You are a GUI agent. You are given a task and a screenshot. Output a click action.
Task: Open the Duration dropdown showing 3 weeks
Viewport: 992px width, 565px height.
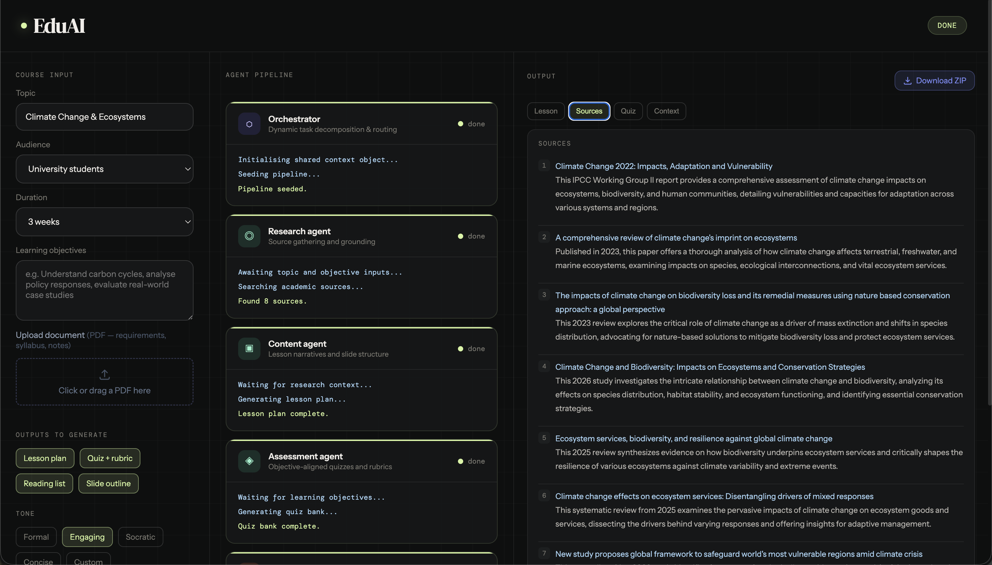pos(104,222)
